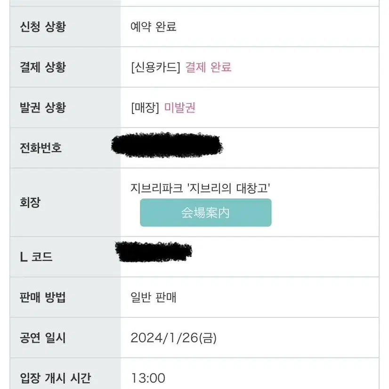The height and width of the screenshot is (389, 389).
Task: Click the 결제 상황 row label
Action: coord(43,67)
